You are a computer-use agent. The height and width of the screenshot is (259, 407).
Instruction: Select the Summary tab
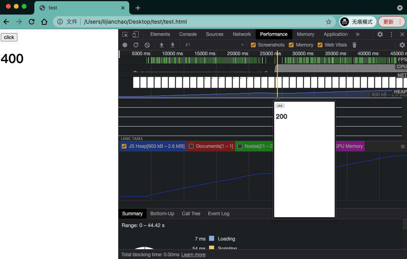[132, 214]
